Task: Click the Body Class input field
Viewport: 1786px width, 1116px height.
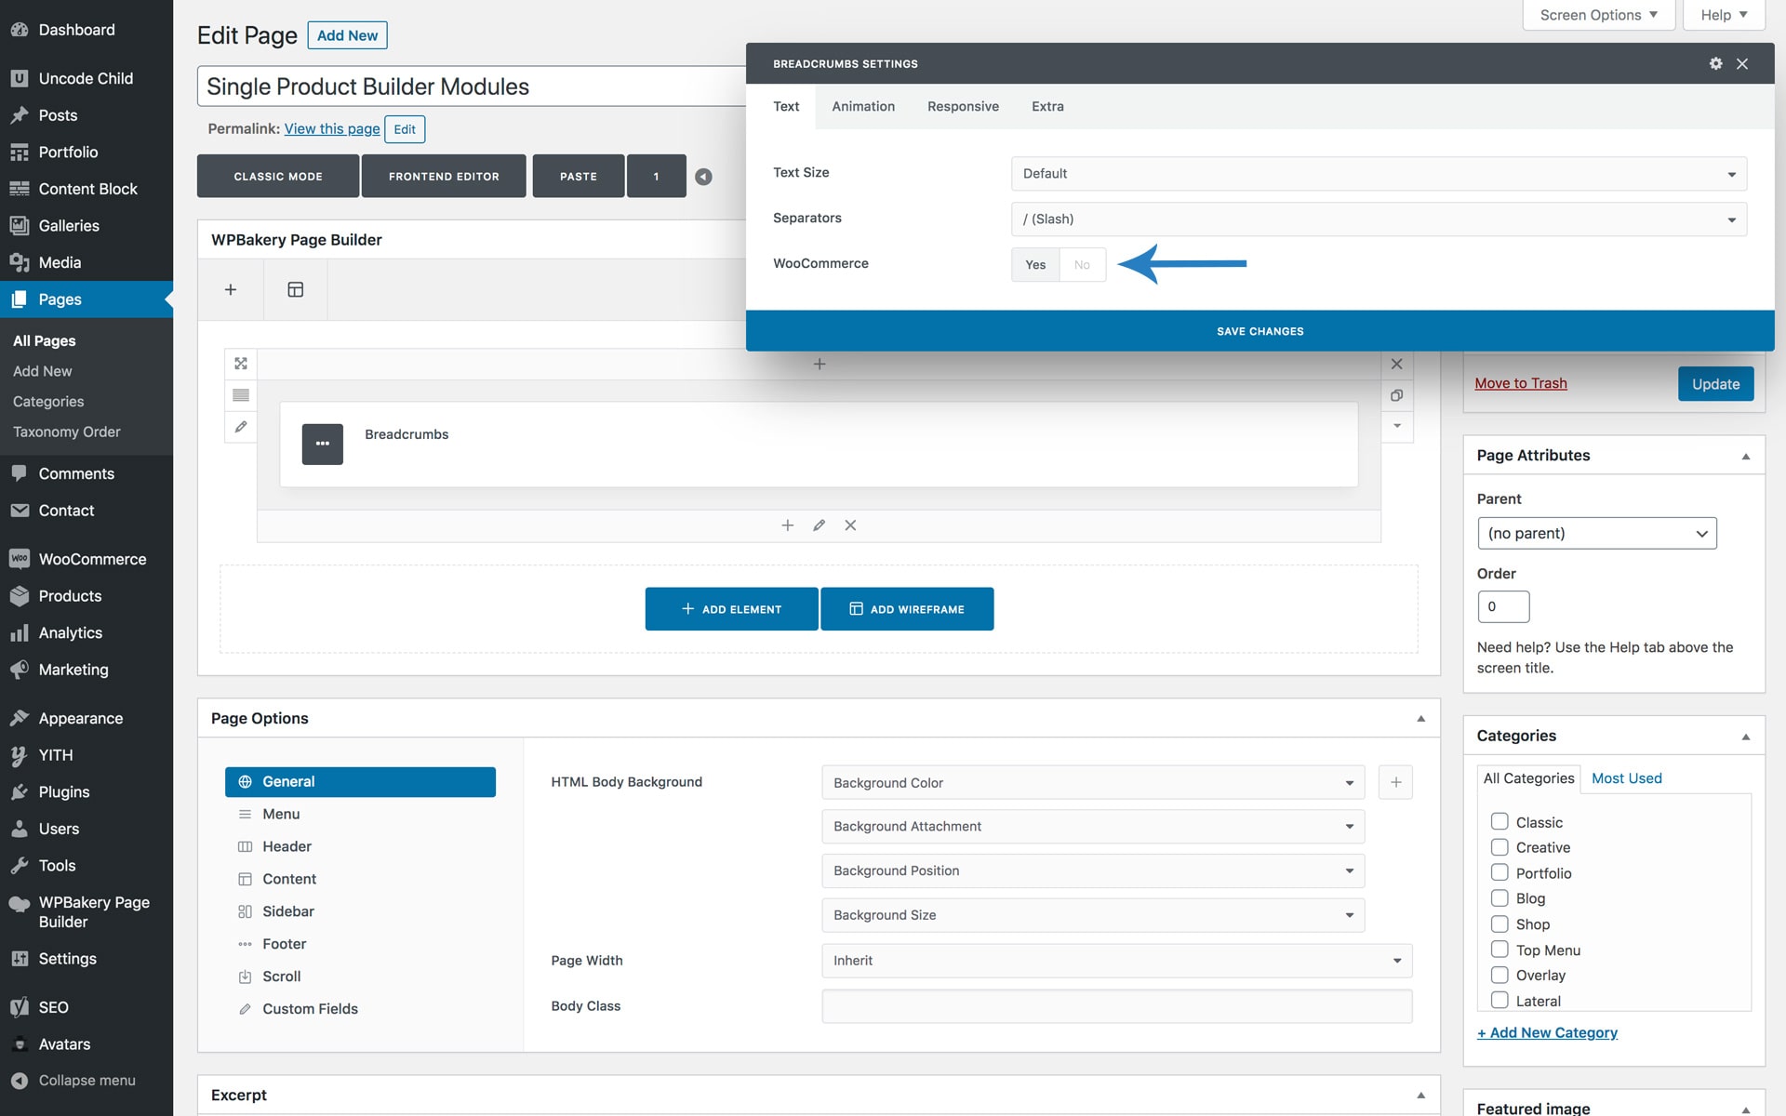Action: pyautogui.click(x=1116, y=1006)
